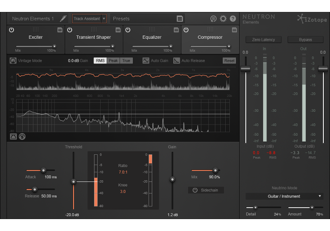Screen dimensions: 330x231
Task: Click the Neutron Elements 1 name field
Action: point(33,19)
